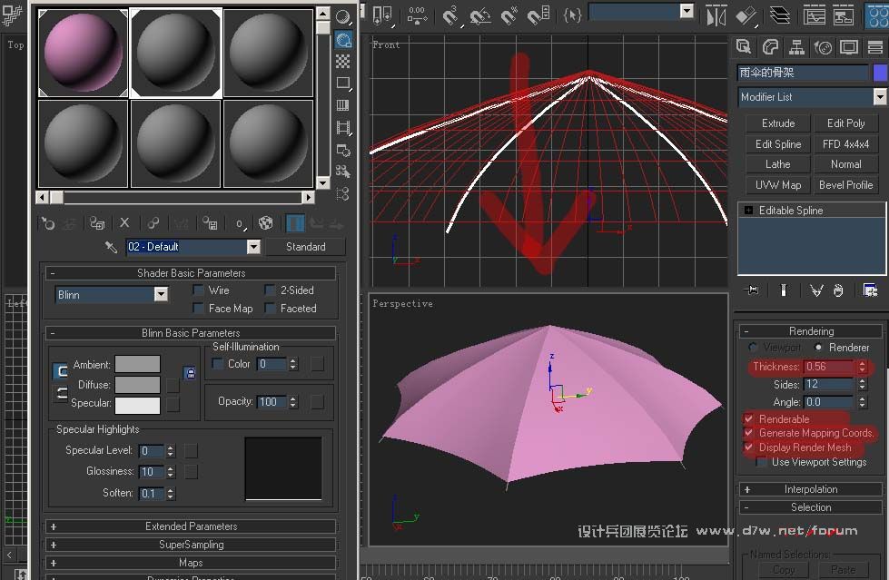Image resolution: width=889 pixels, height=580 pixels.
Task: Click Assign Material to Selection icon
Action: click(x=97, y=223)
